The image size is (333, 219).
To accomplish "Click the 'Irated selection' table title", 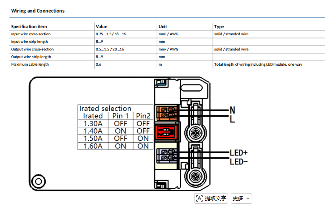I will point(105,109).
